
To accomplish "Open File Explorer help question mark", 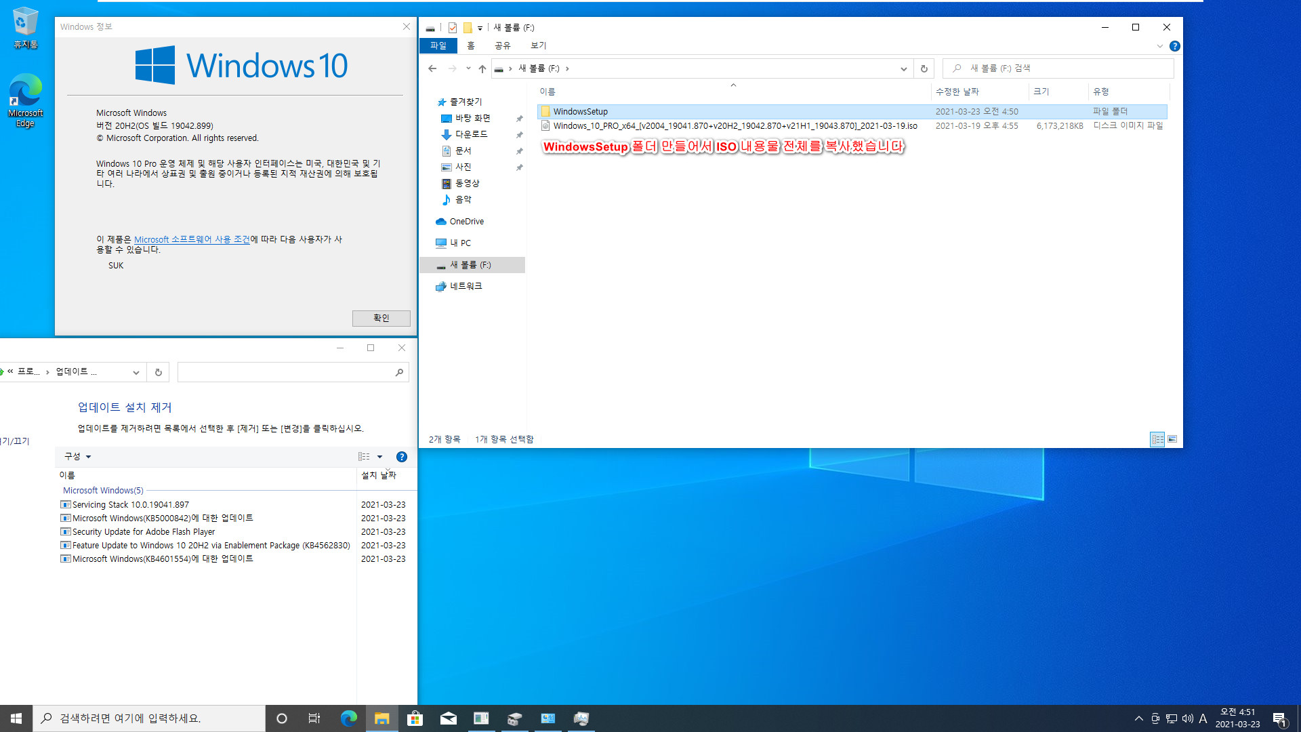I will click(x=1175, y=46).
